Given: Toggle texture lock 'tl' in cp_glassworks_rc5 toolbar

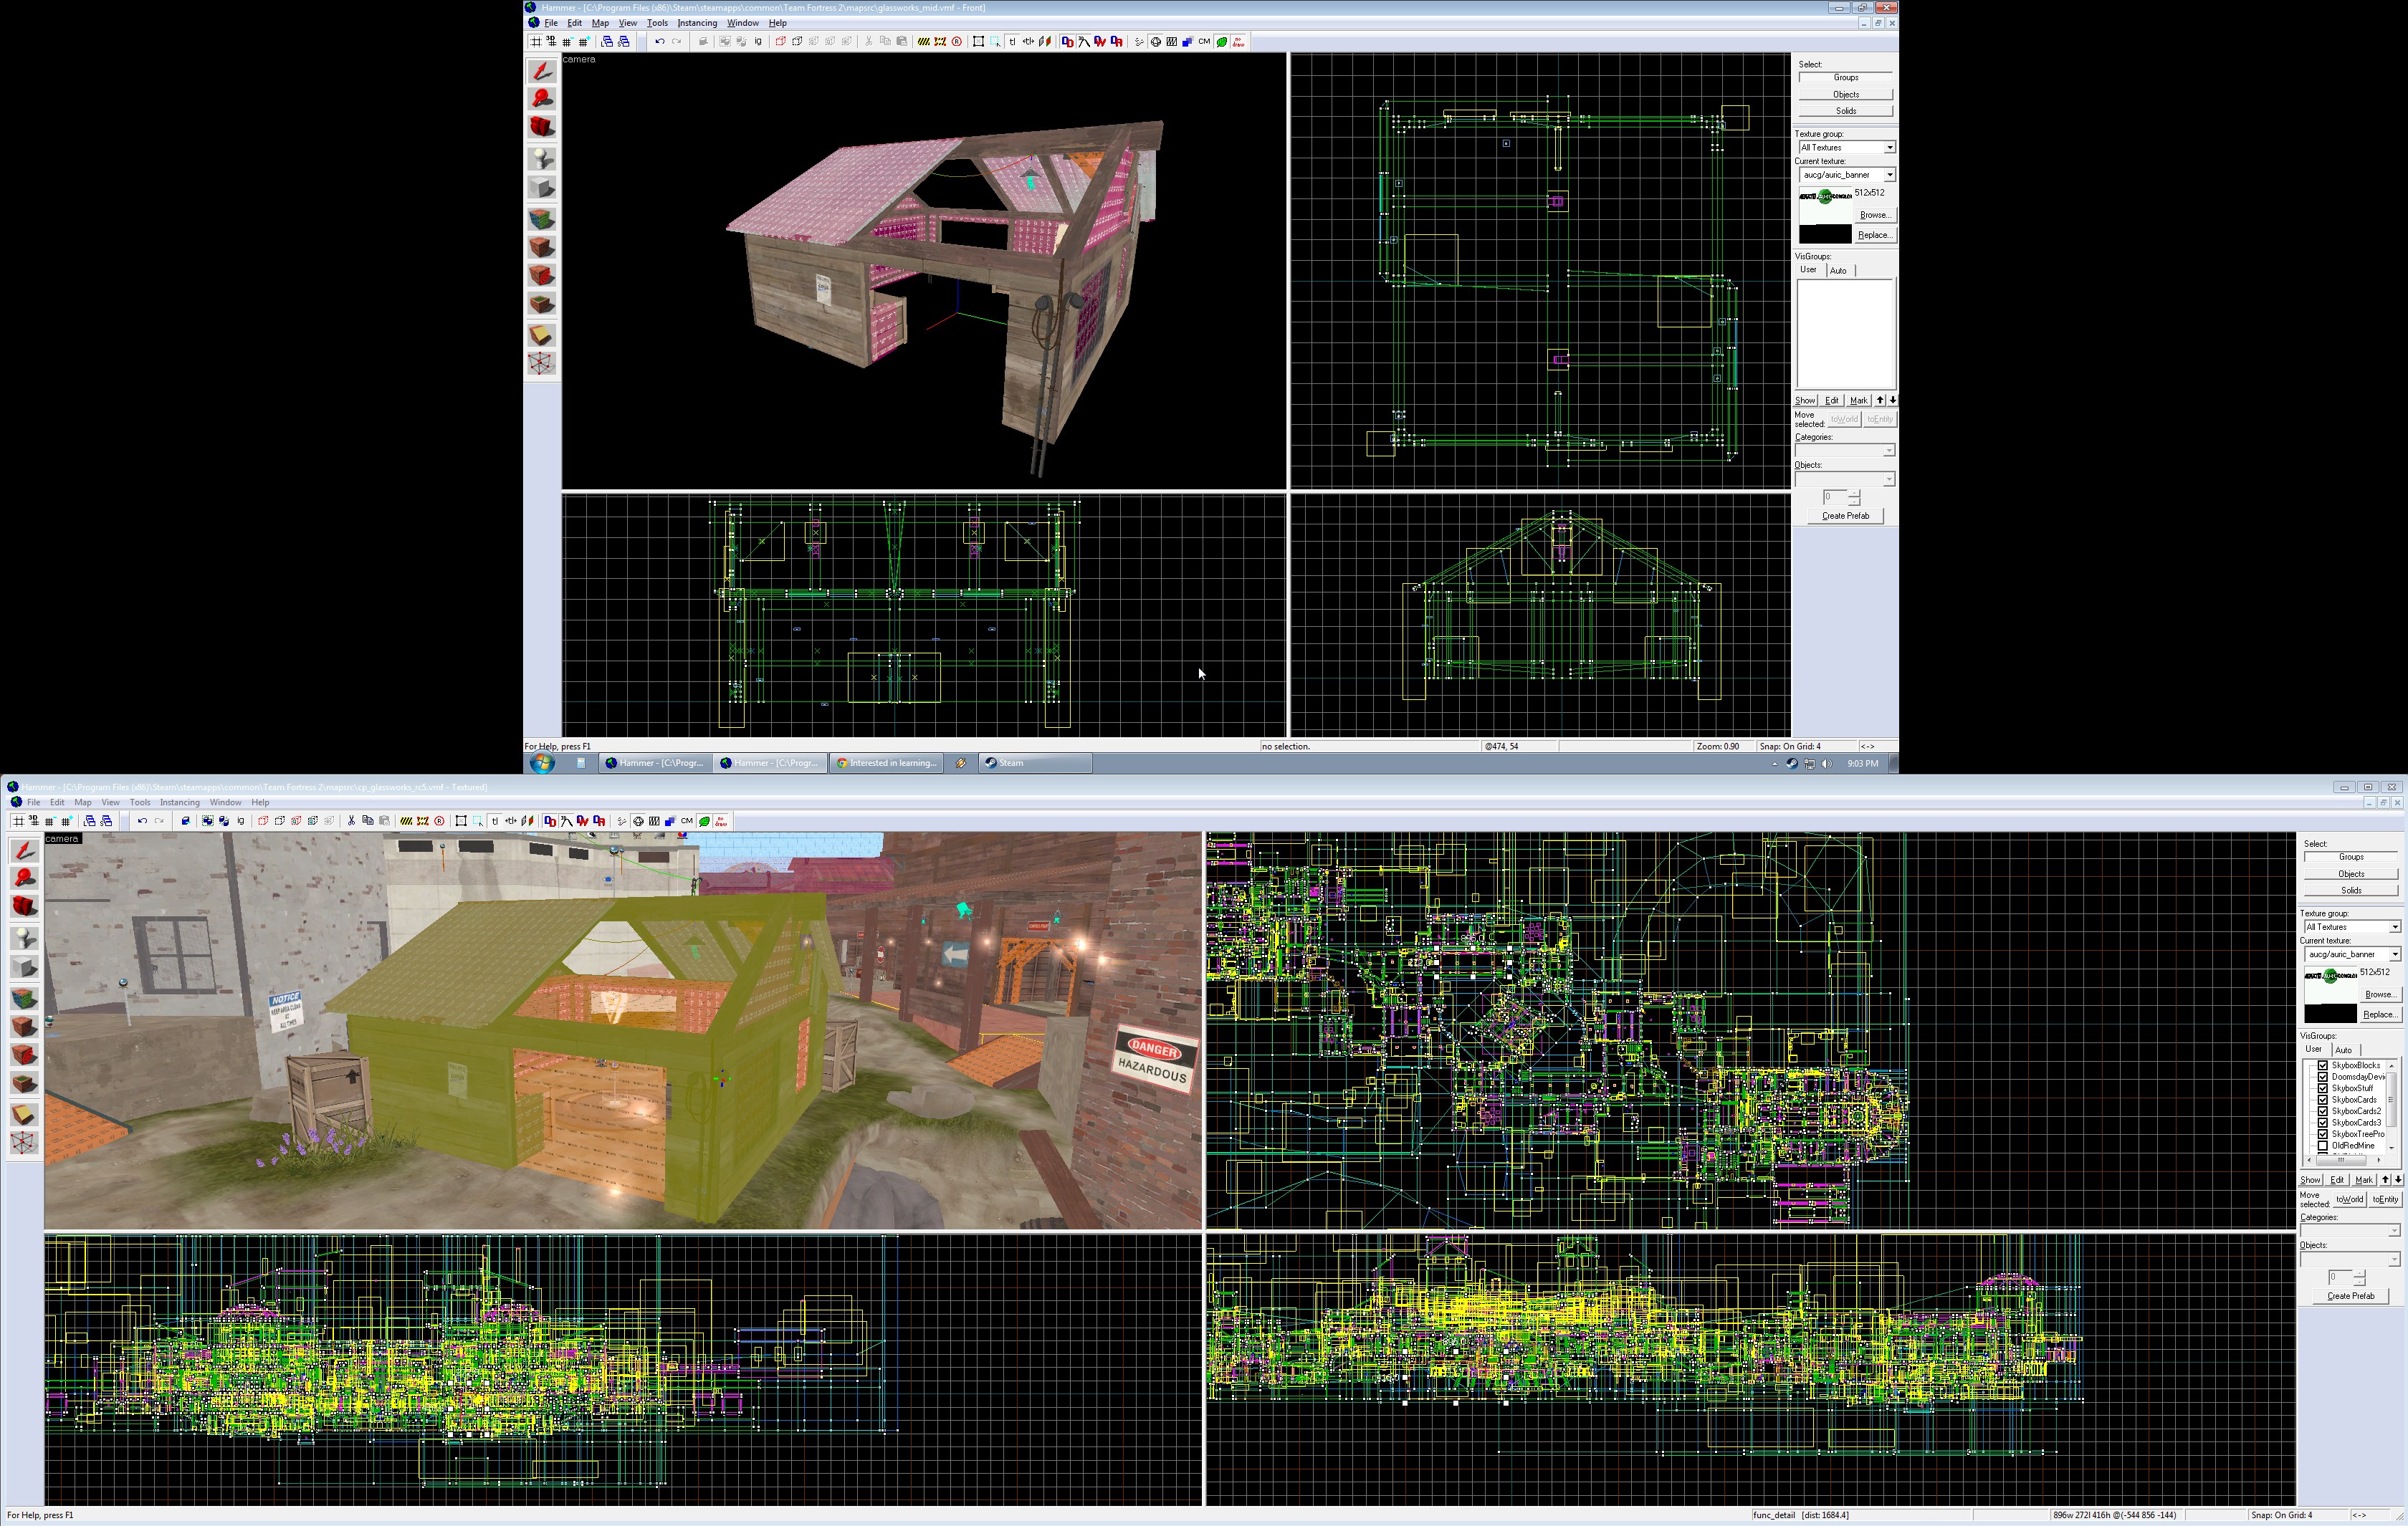Looking at the screenshot, I should (494, 821).
